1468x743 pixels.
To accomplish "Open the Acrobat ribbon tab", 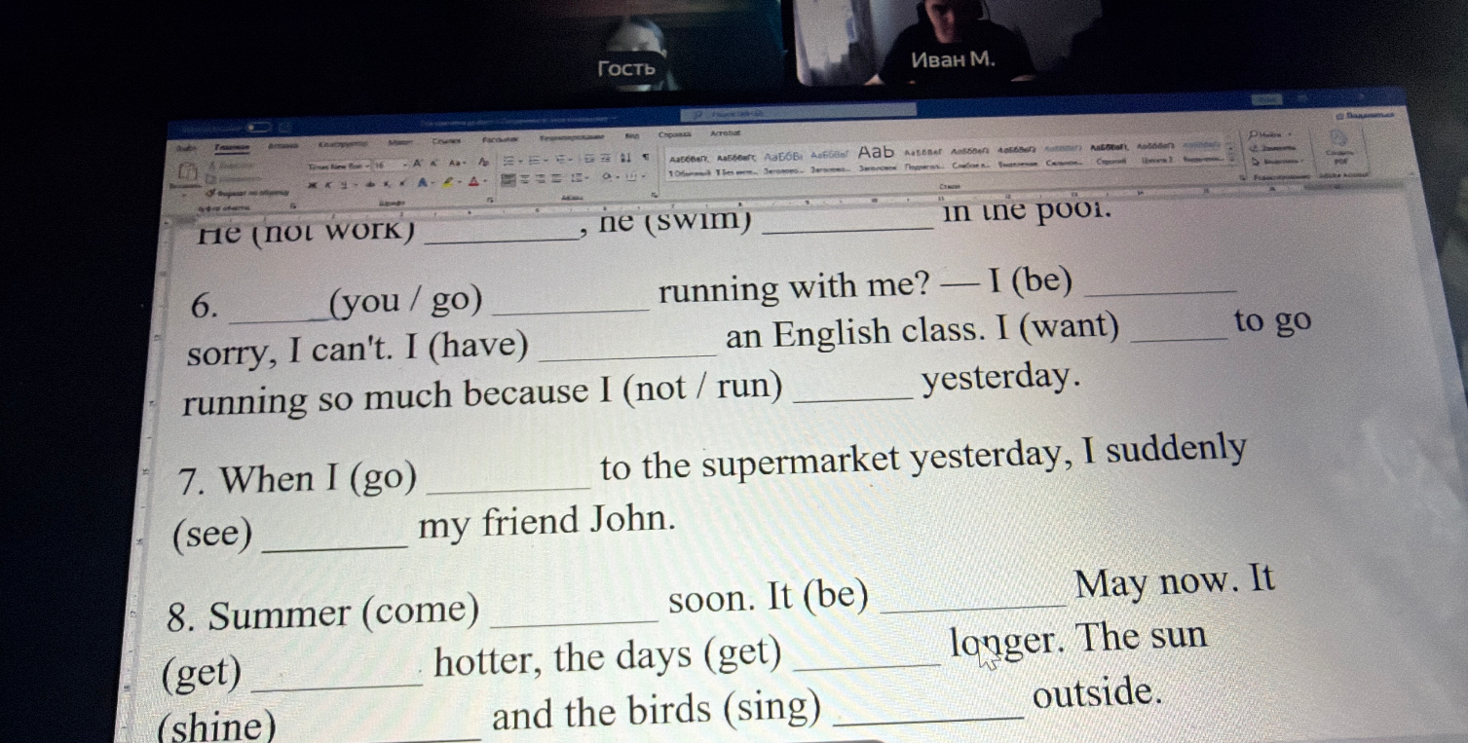I will coord(727,132).
